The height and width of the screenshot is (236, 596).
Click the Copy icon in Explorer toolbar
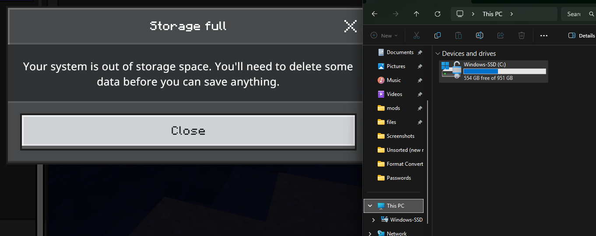point(437,35)
